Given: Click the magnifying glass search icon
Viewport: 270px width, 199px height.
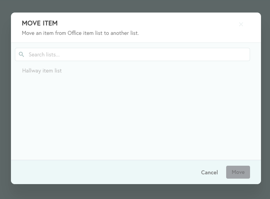Looking at the screenshot, I should coord(22,54).
